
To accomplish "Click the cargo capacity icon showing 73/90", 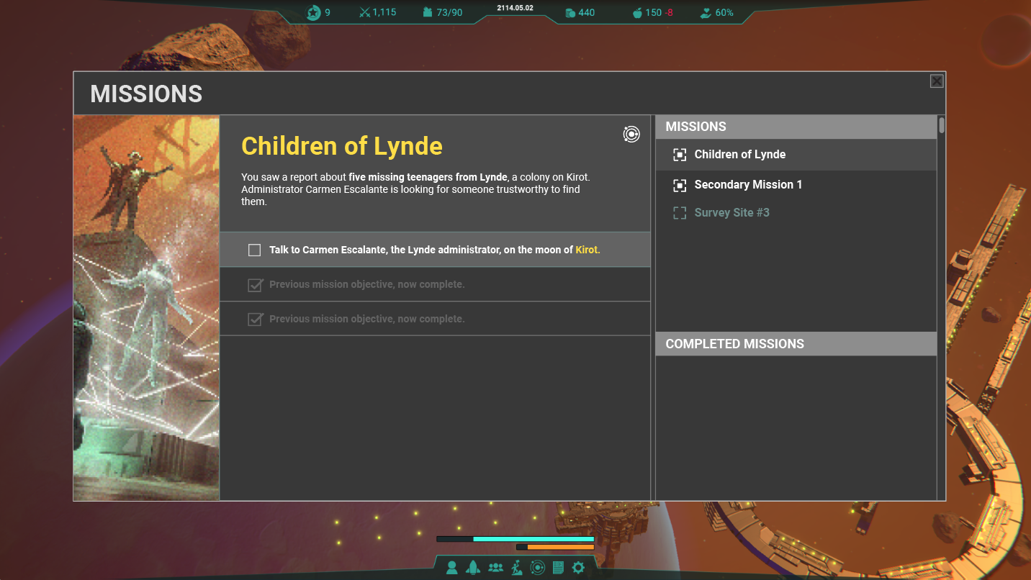I will click(x=428, y=12).
